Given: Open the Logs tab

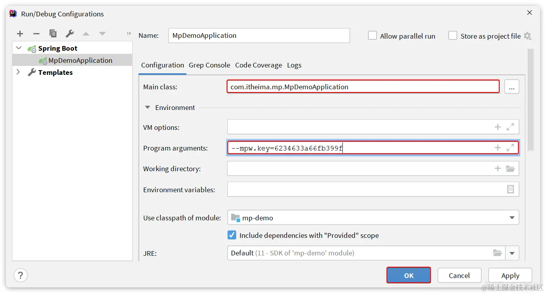Looking at the screenshot, I should (294, 65).
